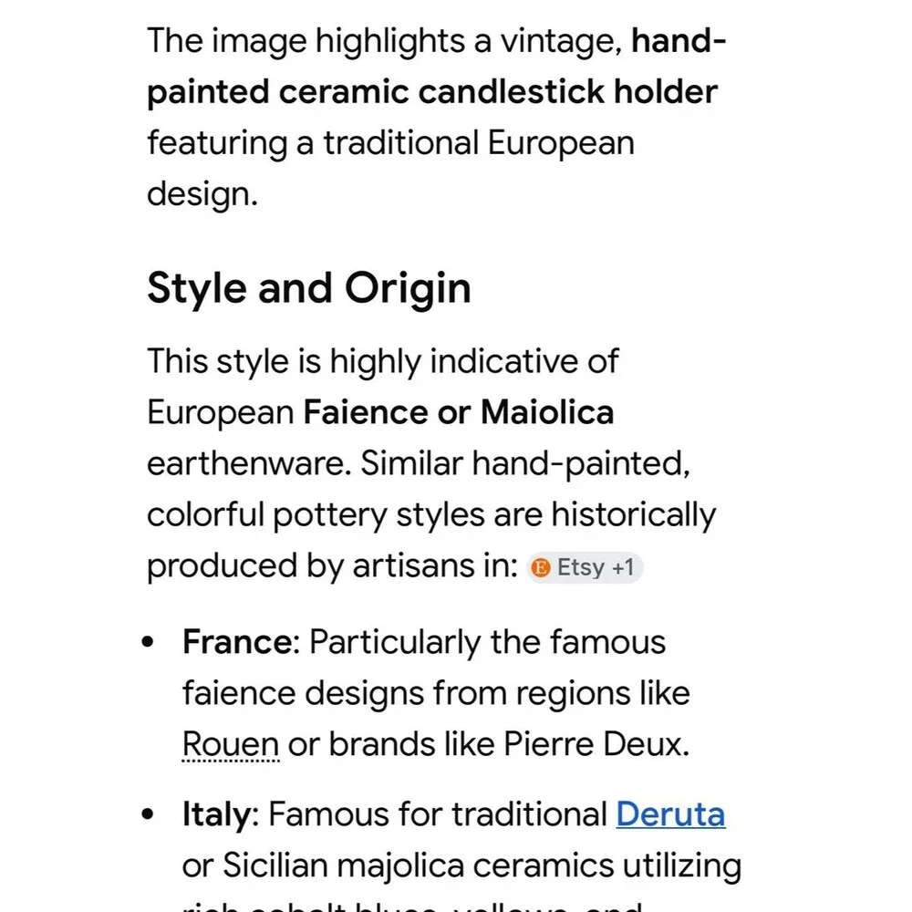This screenshot has height=912, width=912.
Task: Click the phrase produced by artisans in
Action: (x=332, y=566)
